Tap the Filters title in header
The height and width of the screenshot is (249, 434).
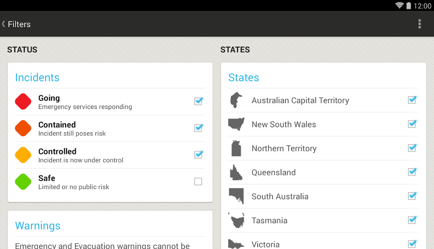tap(19, 24)
